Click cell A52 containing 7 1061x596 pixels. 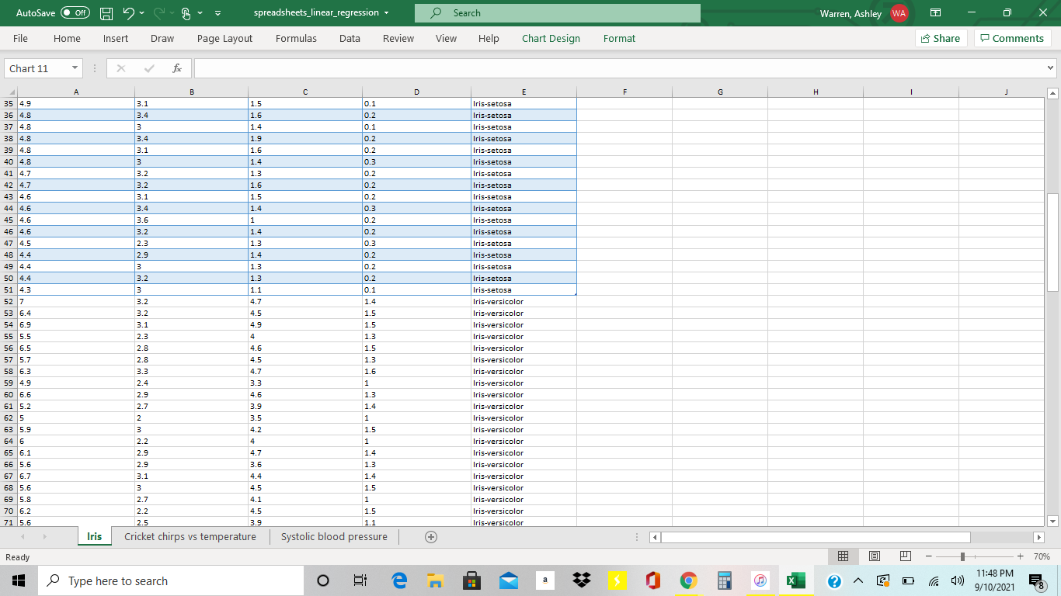click(75, 301)
